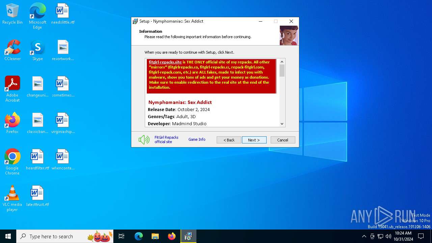Open Task View from the taskbar
432x243 pixels.
pos(122,236)
